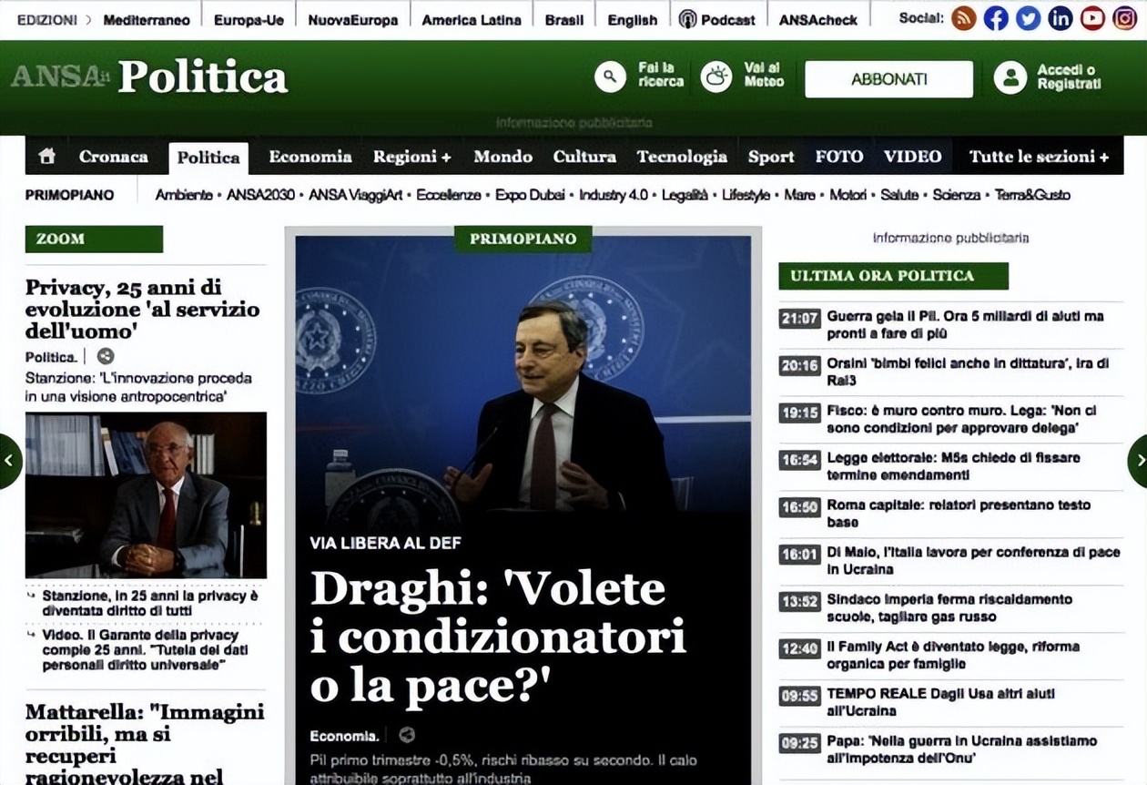Open the Mediterraneo edition
1147x785 pixels.
(x=147, y=19)
